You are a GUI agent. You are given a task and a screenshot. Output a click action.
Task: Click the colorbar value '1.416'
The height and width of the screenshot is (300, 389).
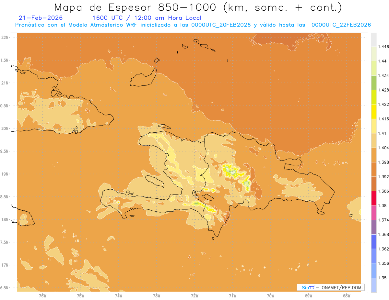coord(384,119)
